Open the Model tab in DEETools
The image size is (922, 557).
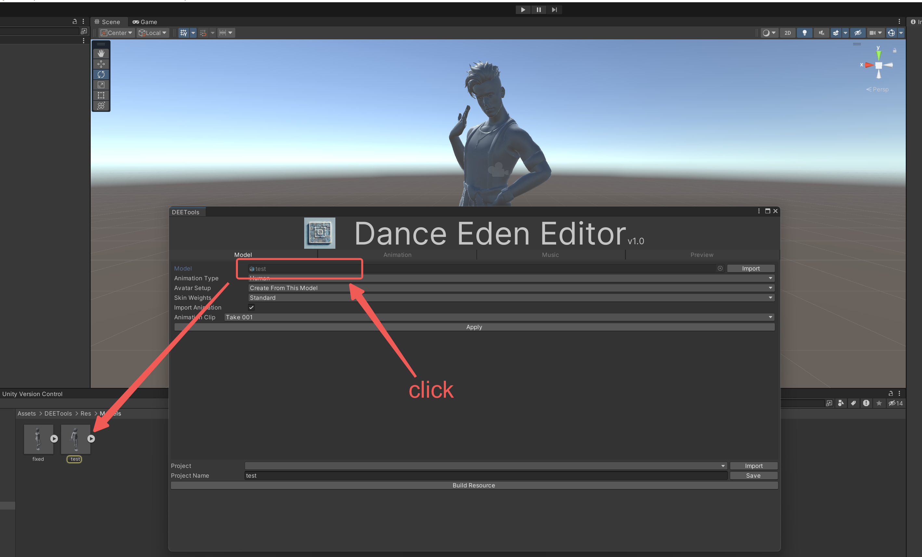click(x=243, y=255)
